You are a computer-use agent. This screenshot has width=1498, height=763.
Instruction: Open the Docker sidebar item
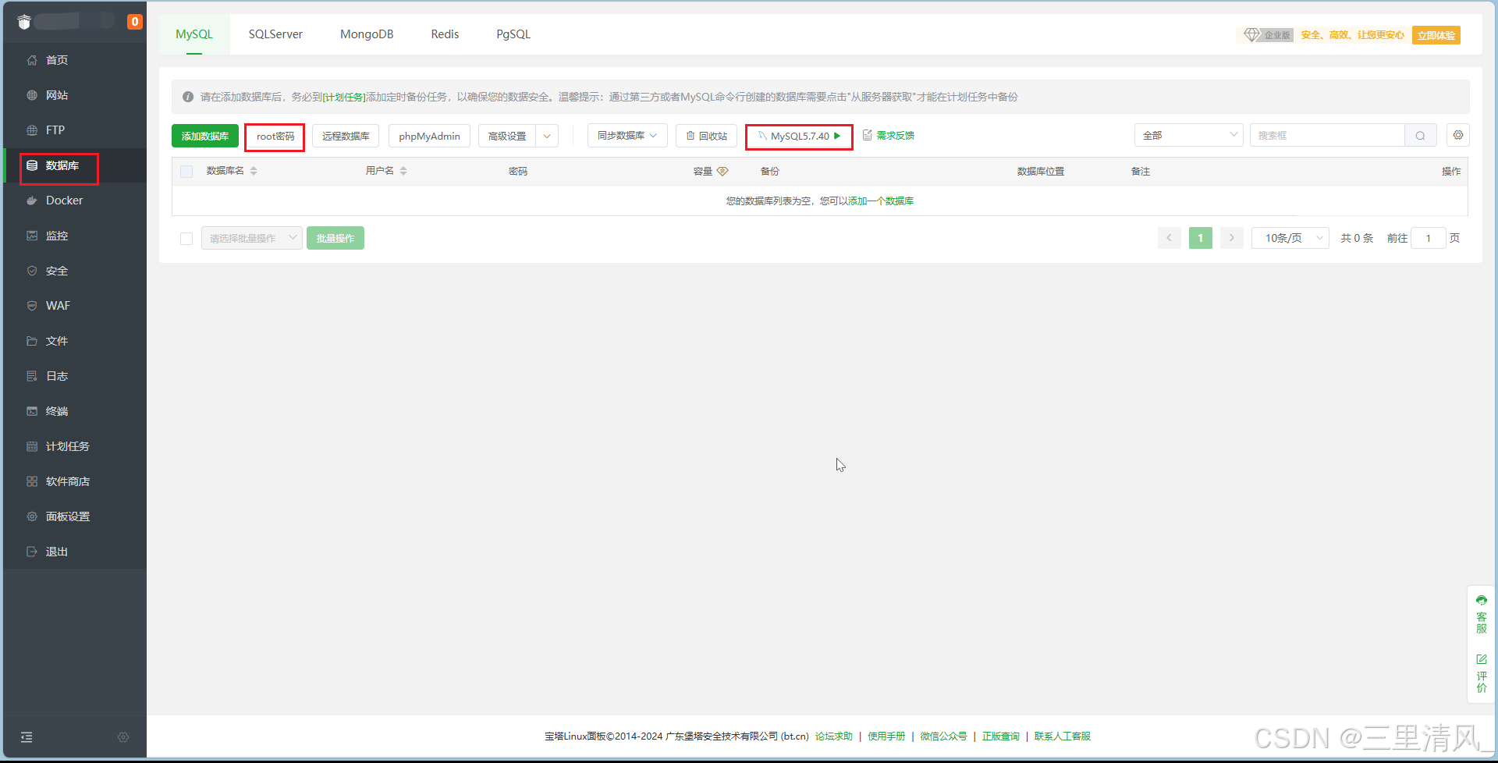pyautogui.click(x=74, y=201)
